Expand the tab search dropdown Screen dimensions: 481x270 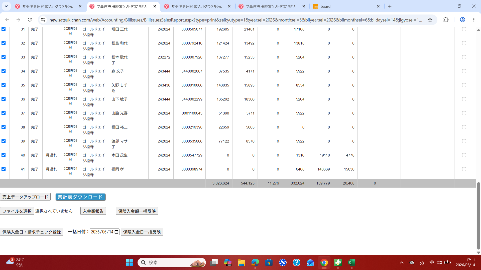pyautogui.click(x=6, y=6)
